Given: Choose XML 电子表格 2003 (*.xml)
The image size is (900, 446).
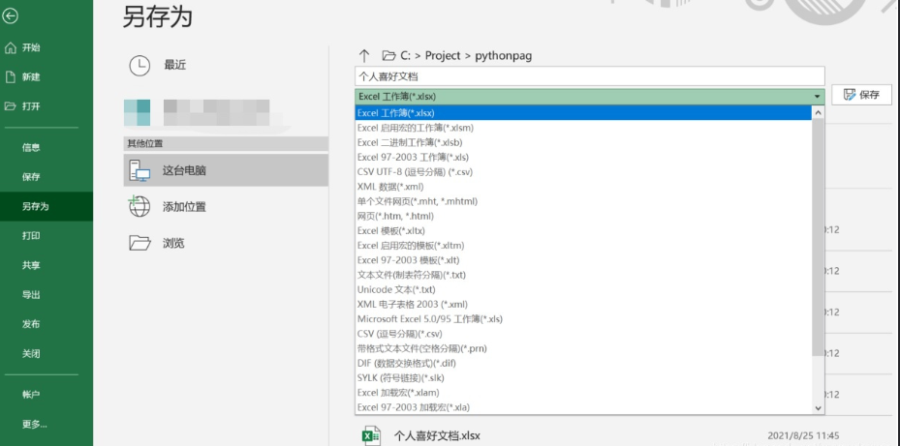Looking at the screenshot, I should (583, 305).
